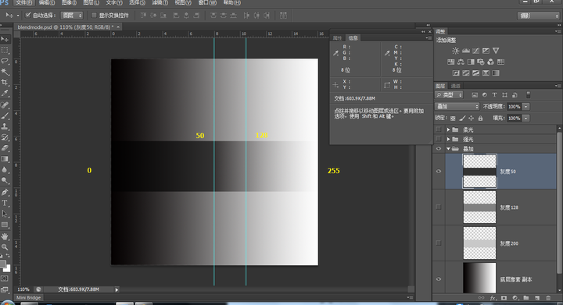
Task: Toggle the layer filter switch
Action: (x=528, y=95)
